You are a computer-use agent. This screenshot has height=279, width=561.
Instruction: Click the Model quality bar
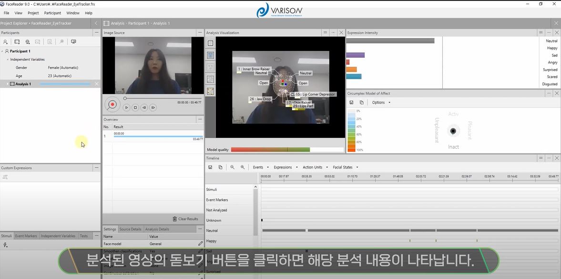[x=287, y=150]
